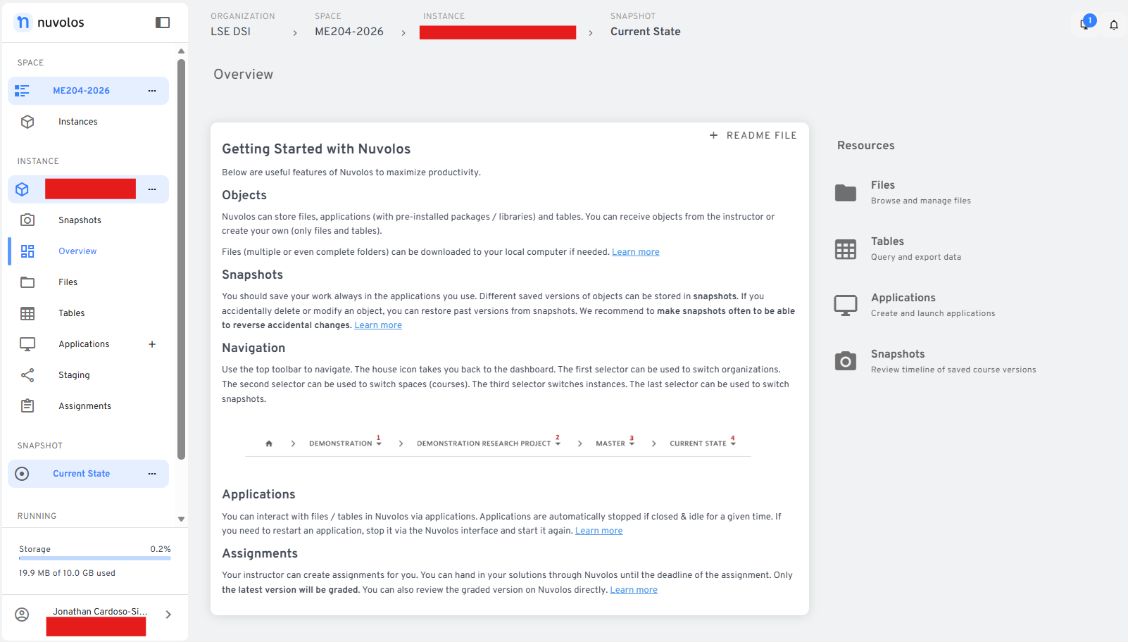Click the Files folder icon in Resources
1128x642 pixels.
click(x=846, y=192)
